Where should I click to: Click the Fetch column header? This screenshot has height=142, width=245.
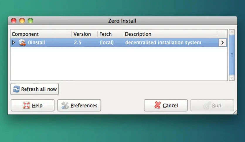pyautogui.click(x=110, y=34)
